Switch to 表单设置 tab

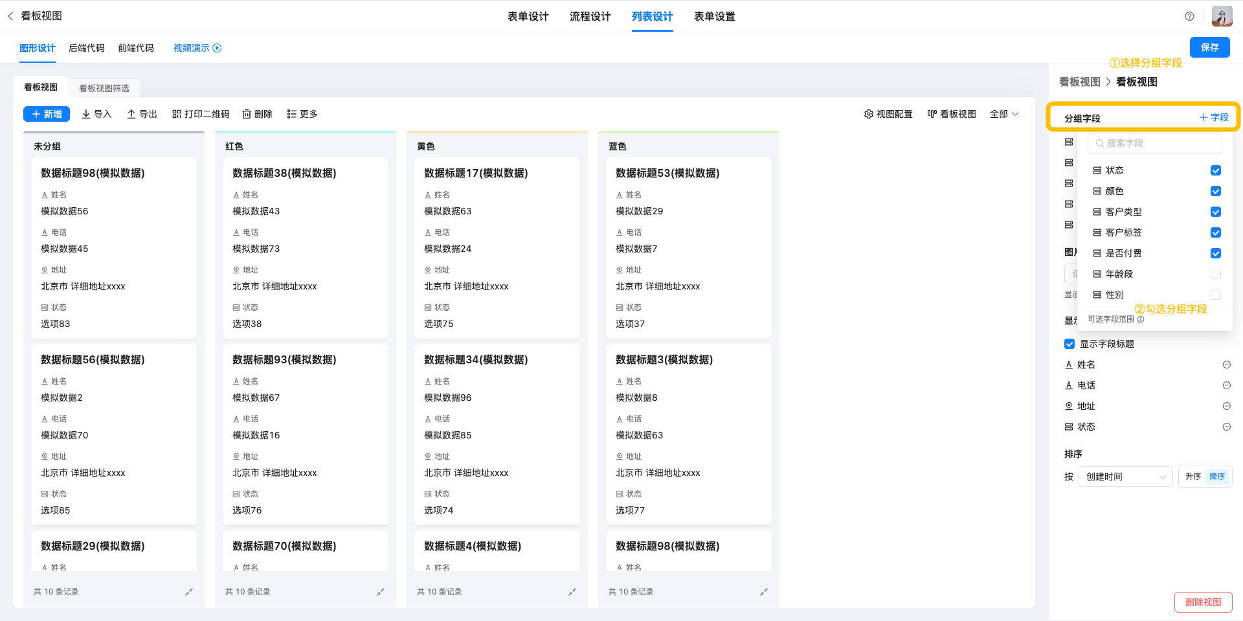tap(715, 16)
